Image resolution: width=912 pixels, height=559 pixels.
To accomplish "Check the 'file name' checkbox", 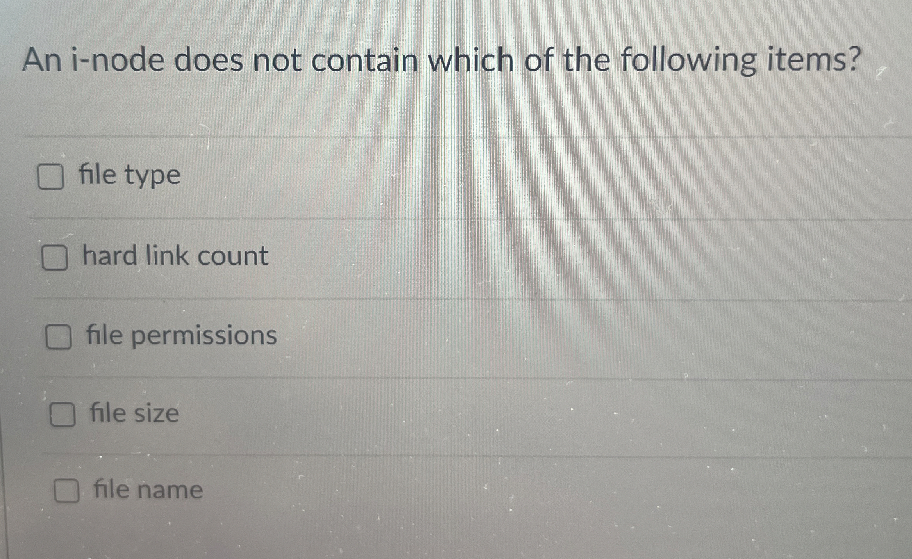I will click(x=67, y=491).
